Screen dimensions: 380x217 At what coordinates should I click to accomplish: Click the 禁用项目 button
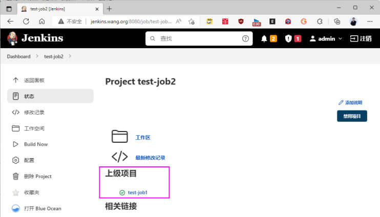[352, 116]
